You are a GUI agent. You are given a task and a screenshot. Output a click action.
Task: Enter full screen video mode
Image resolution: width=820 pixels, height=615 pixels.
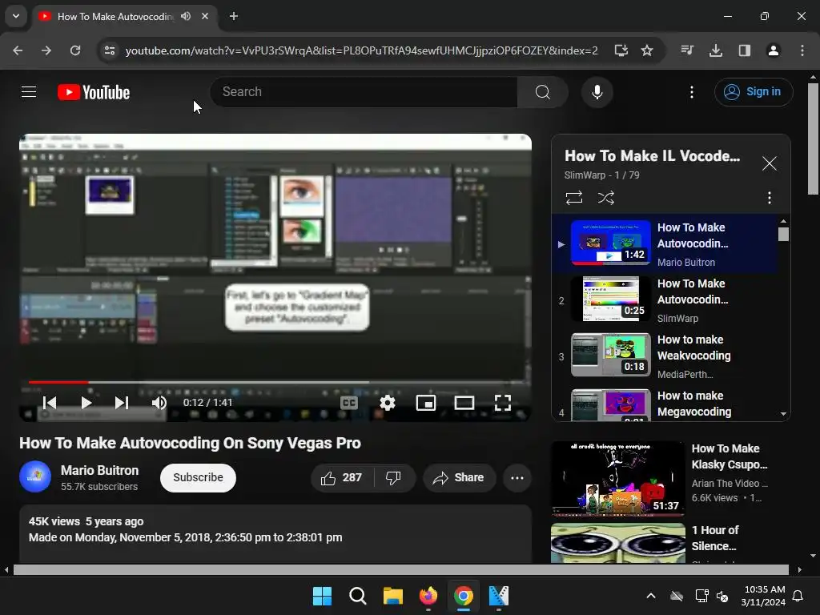[503, 402]
